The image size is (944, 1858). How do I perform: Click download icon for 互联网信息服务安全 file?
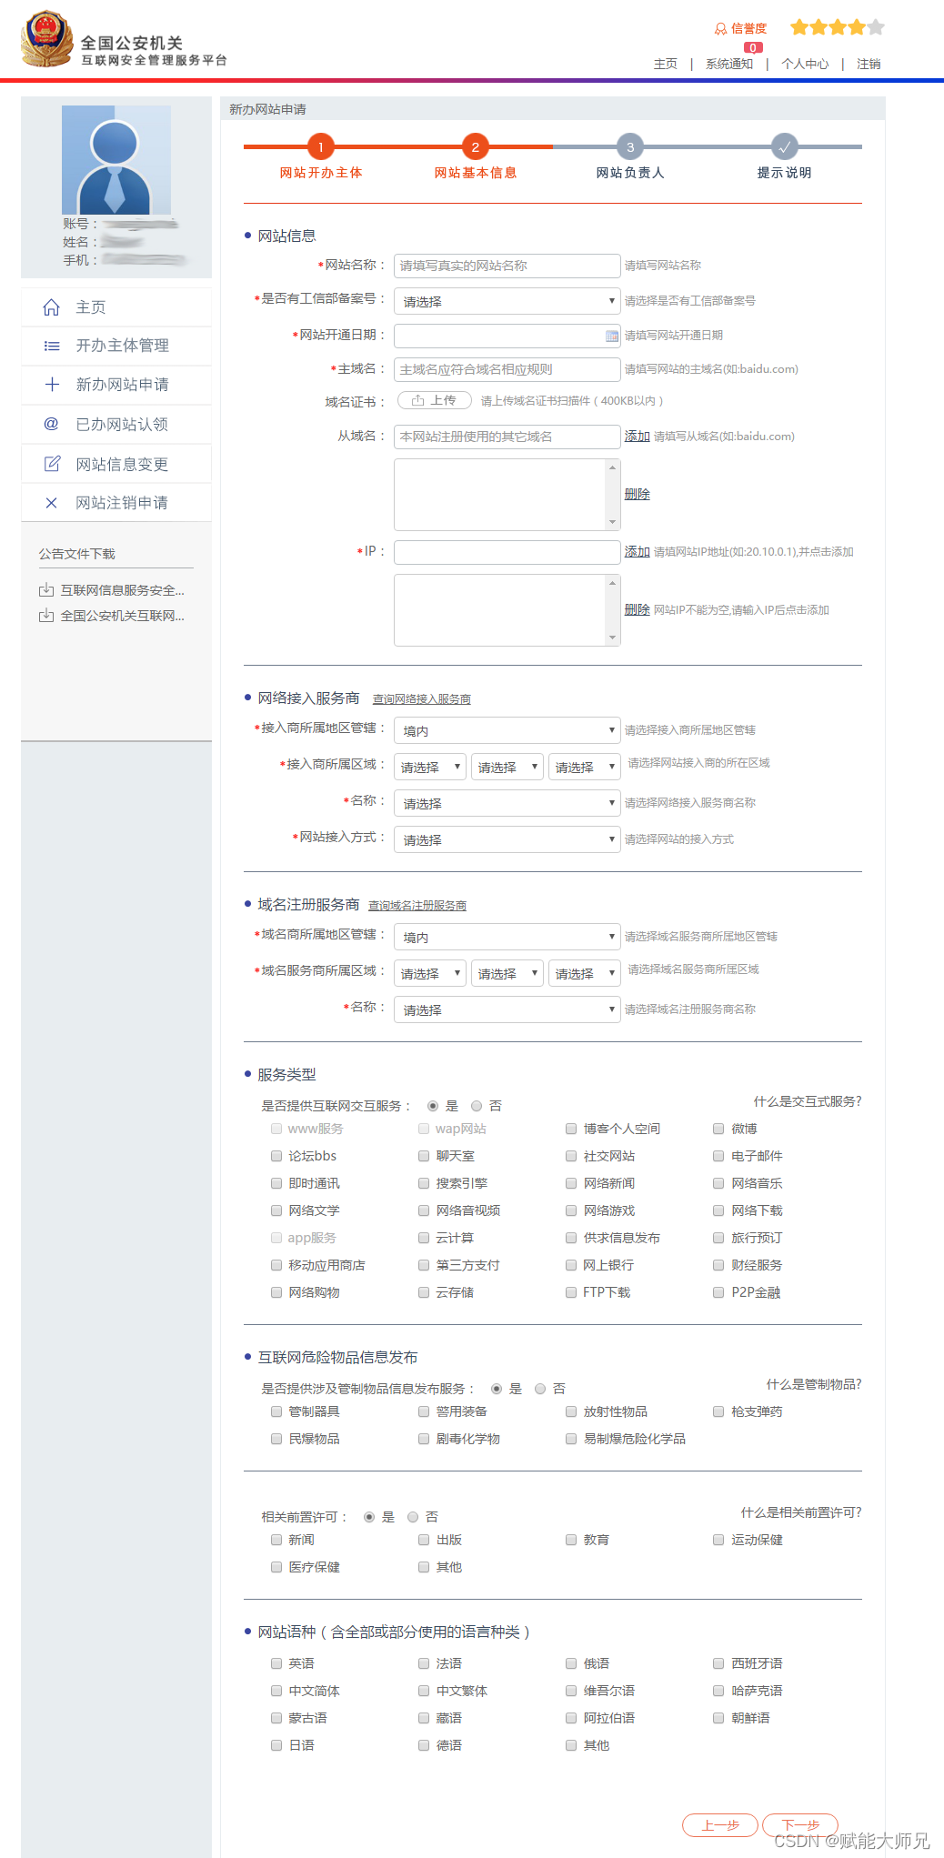(46, 590)
